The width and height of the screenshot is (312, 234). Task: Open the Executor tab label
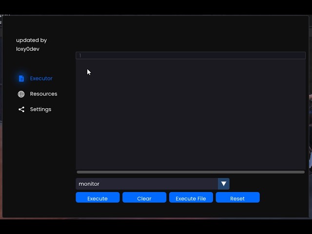click(41, 78)
